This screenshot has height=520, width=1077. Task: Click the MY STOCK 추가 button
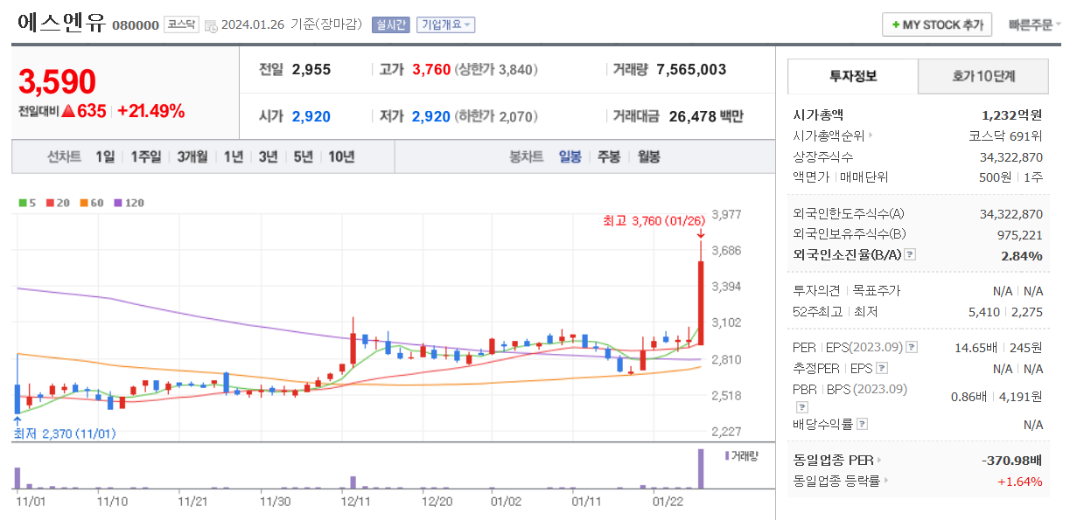click(936, 24)
